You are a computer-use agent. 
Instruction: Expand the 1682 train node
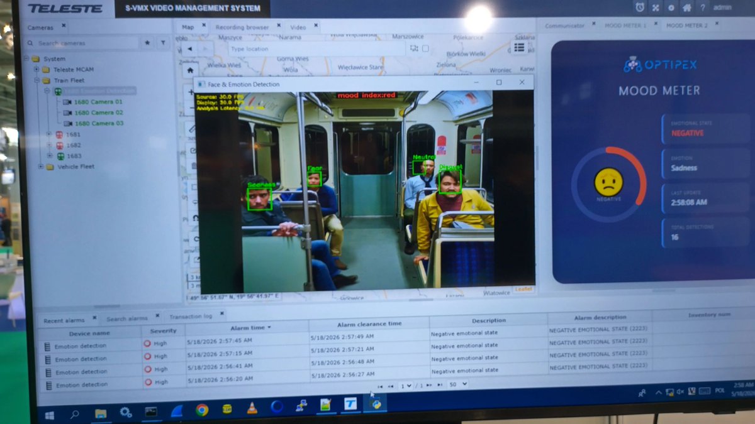[x=49, y=145]
